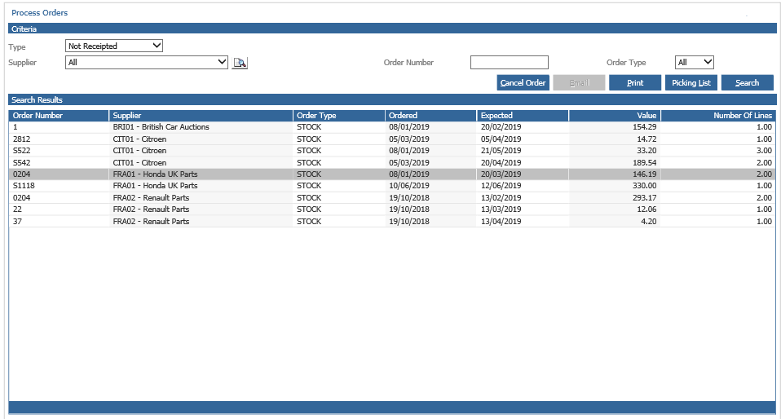Select order number S1118
Screen dimensions: 781x419
point(392,186)
